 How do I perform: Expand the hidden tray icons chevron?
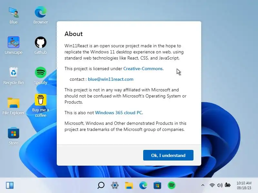point(203,185)
